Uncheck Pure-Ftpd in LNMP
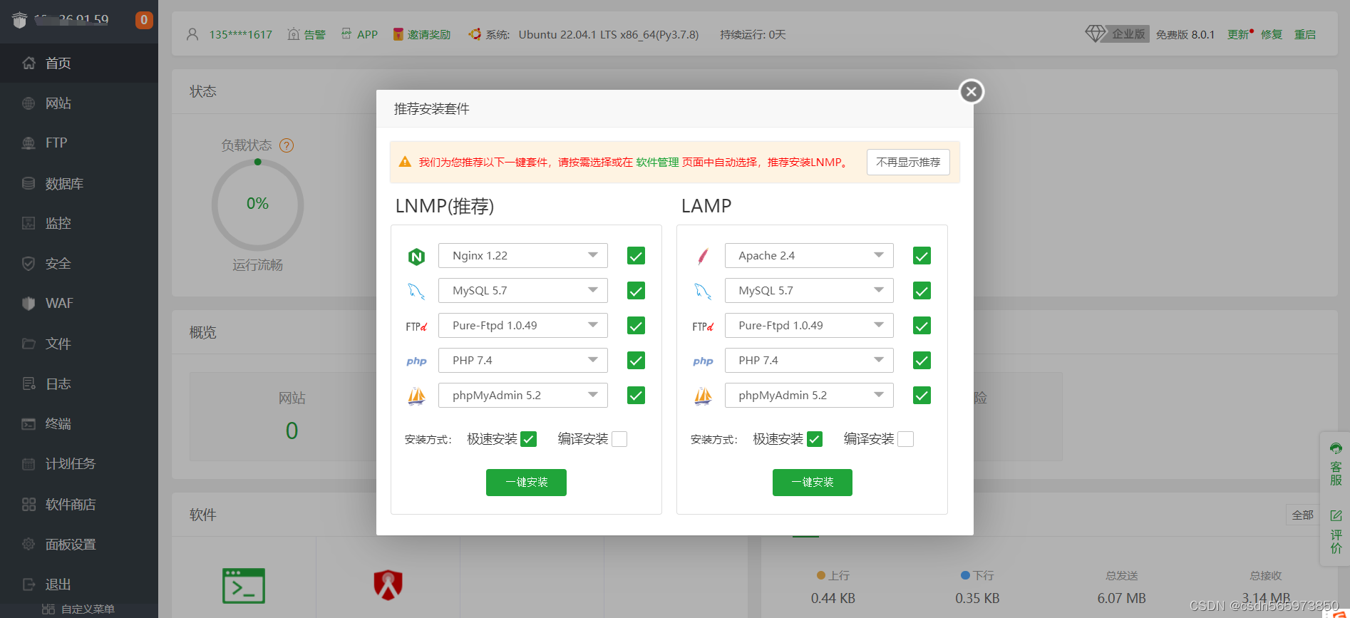Image resolution: width=1350 pixels, height=618 pixels. coord(636,326)
